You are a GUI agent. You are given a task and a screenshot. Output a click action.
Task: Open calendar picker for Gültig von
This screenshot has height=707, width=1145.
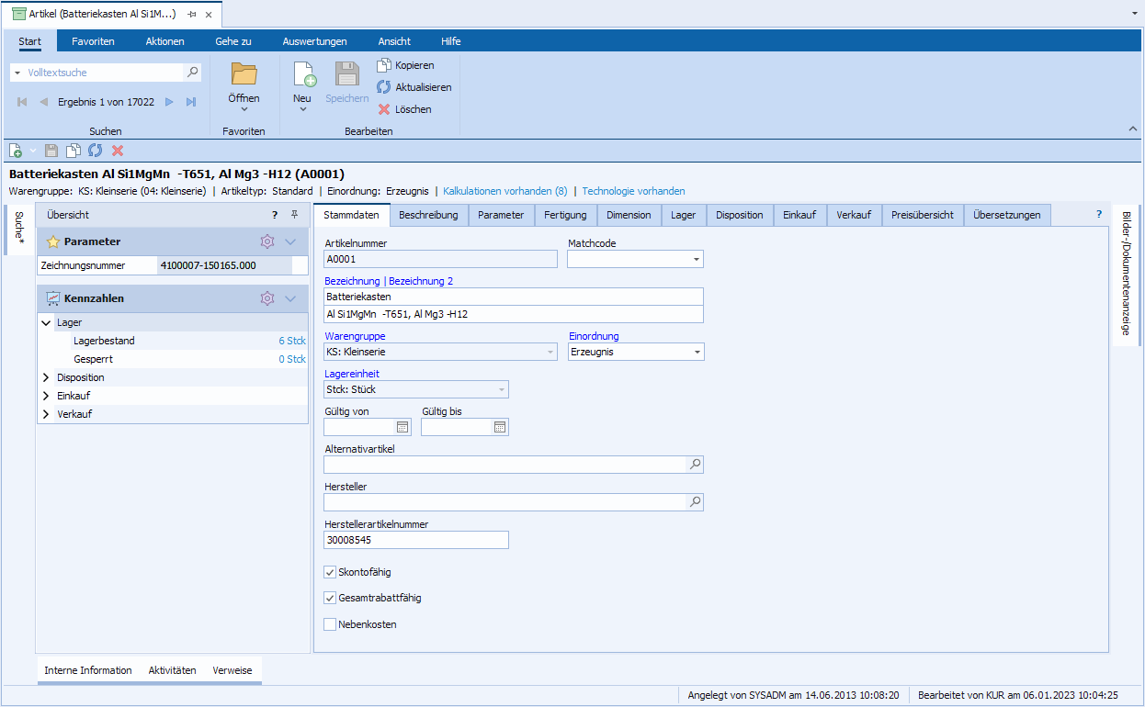[402, 427]
